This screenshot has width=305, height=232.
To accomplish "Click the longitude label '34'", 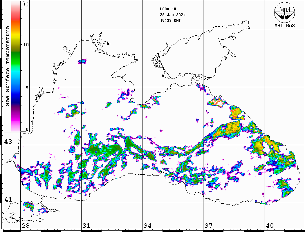I will click(147, 225).
